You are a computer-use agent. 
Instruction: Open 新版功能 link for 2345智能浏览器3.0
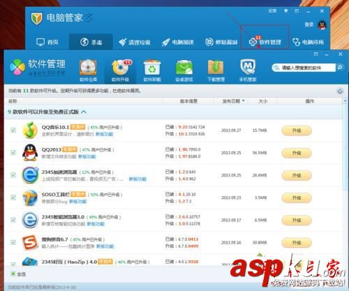coord(96,224)
